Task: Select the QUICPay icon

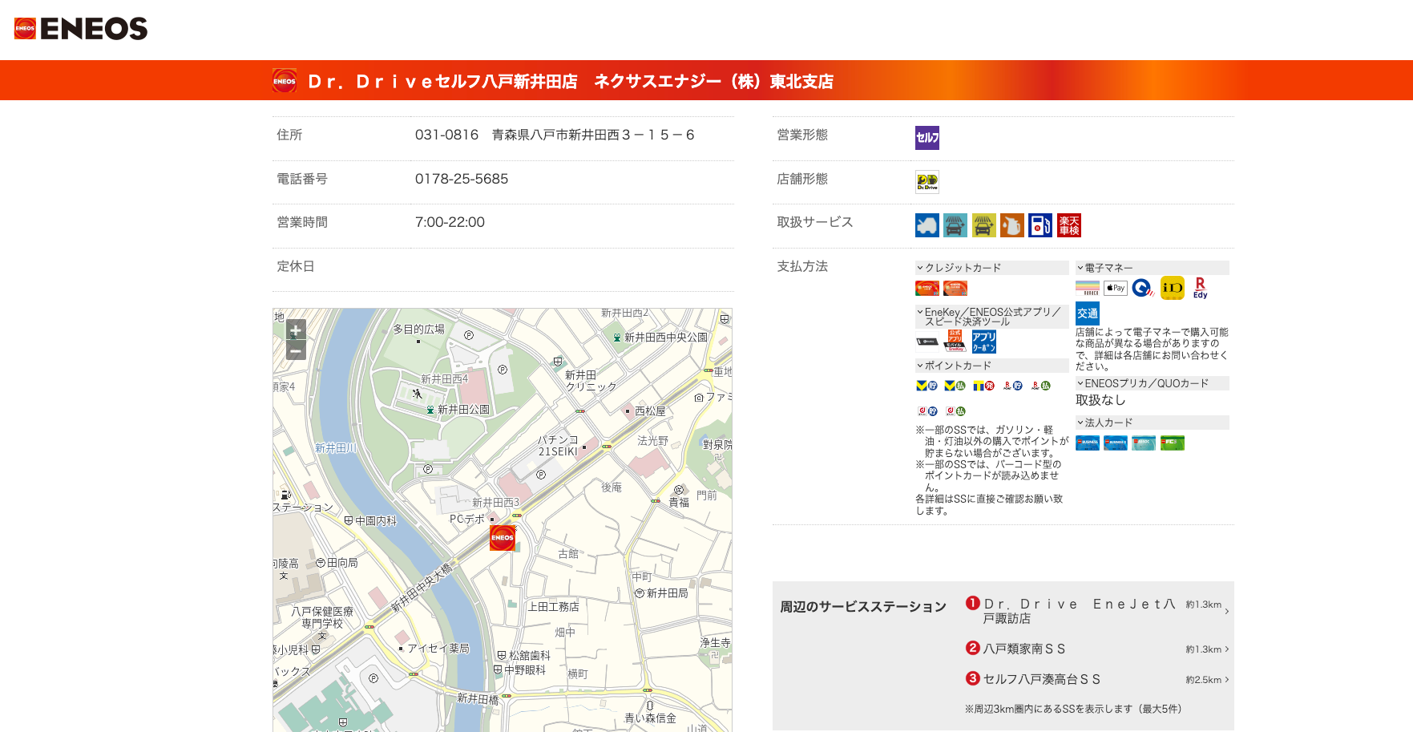Action: tap(1144, 288)
